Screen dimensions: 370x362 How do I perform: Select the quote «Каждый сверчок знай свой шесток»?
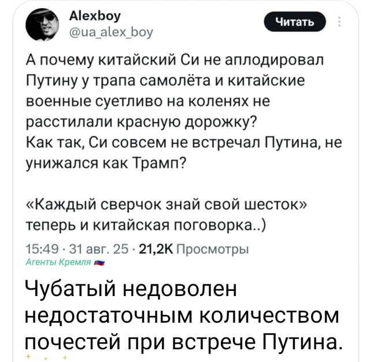coord(166,205)
